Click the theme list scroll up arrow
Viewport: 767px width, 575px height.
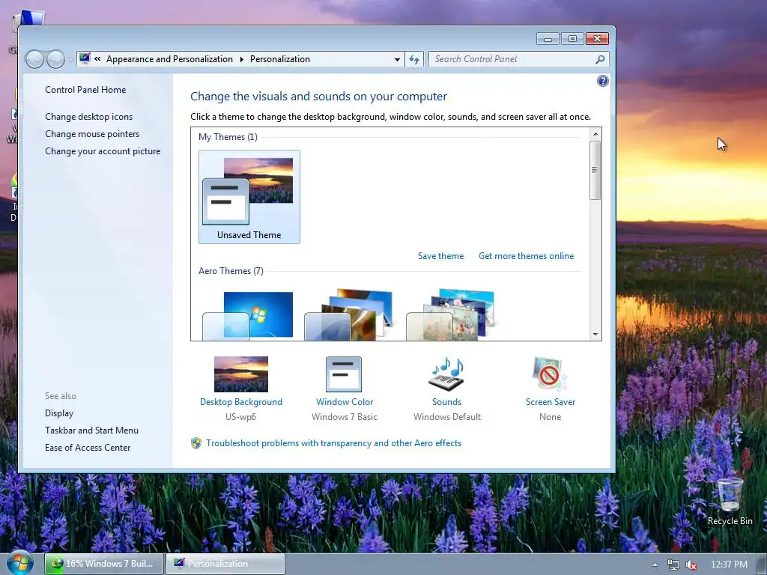click(595, 134)
